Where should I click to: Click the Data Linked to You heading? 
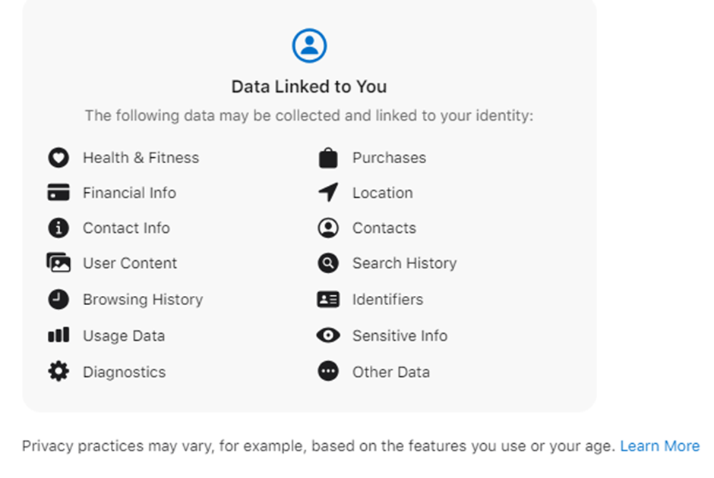coord(308,86)
